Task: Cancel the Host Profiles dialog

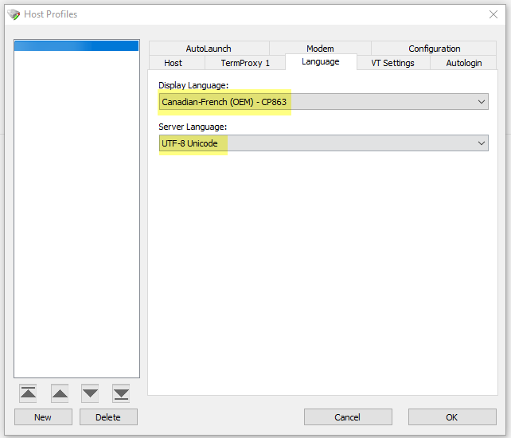Action: (x=347, y=417)
